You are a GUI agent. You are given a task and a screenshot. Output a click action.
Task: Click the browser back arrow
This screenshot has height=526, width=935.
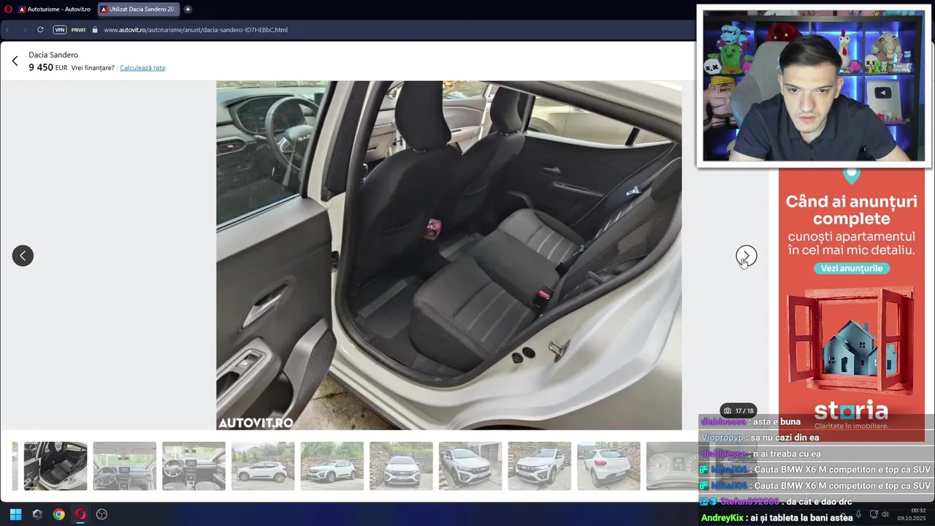8,30
